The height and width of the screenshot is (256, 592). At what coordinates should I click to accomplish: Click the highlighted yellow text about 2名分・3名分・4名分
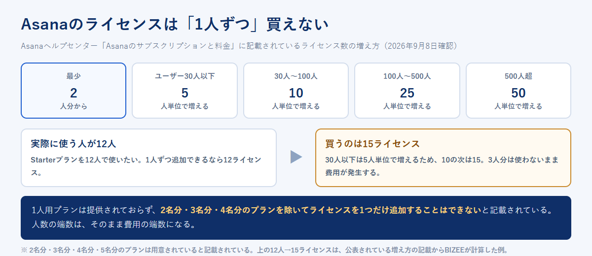coord(321,210)
